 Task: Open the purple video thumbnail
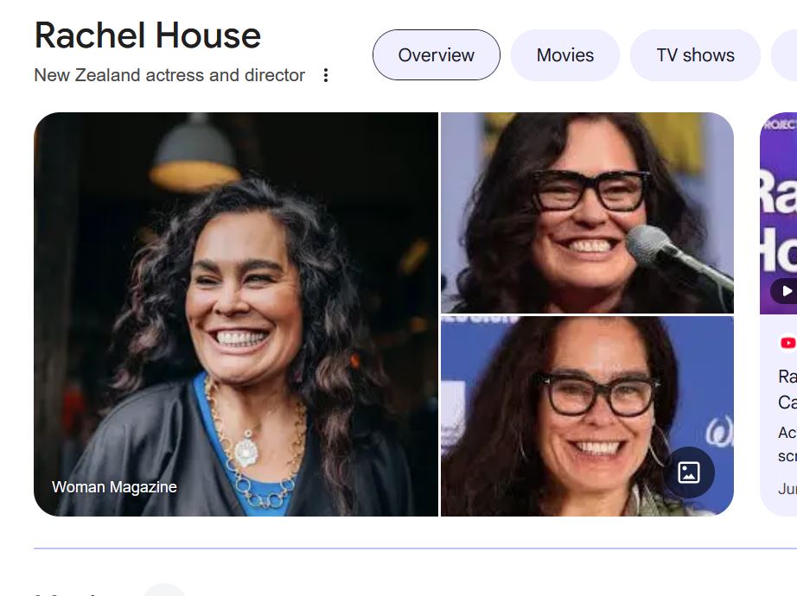[x=779, y=213]
